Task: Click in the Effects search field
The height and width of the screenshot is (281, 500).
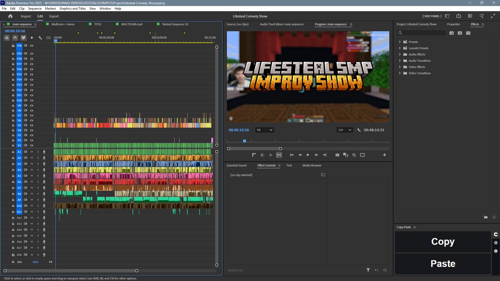Action: point(421,33)
